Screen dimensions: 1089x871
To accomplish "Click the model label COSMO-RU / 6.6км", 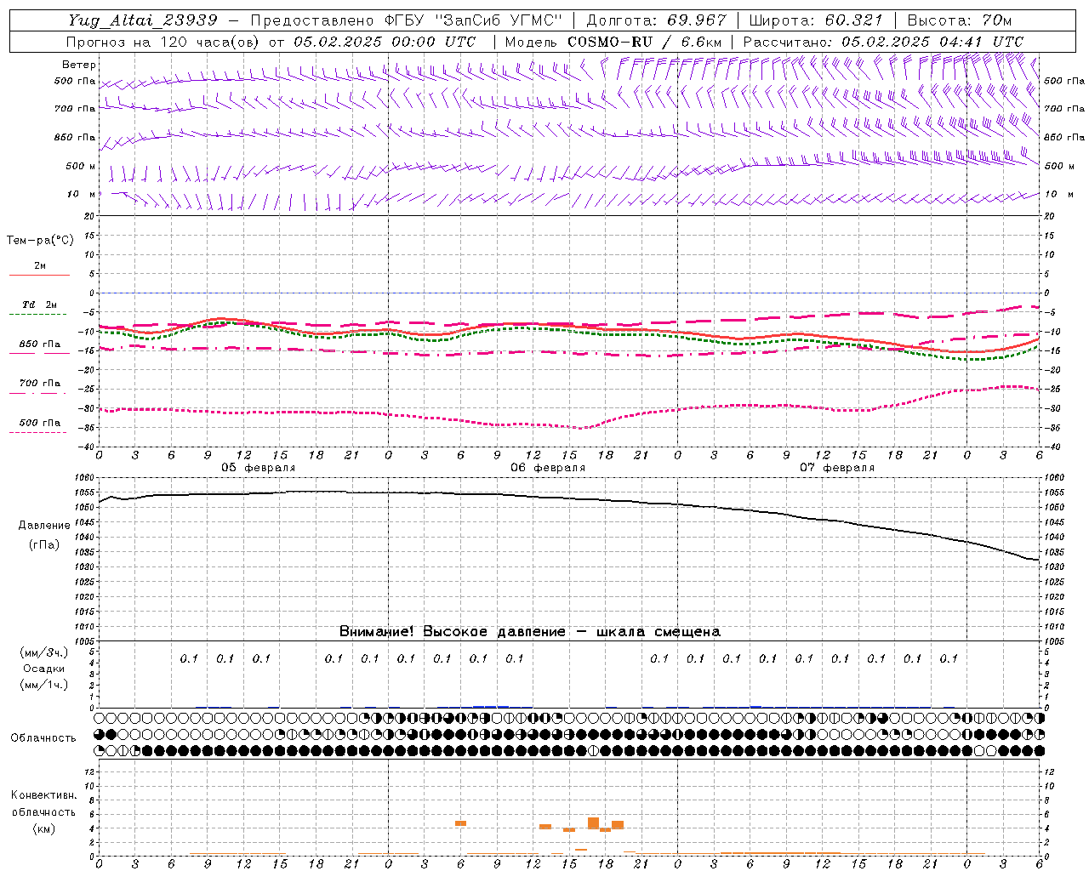I will point(645,42).
